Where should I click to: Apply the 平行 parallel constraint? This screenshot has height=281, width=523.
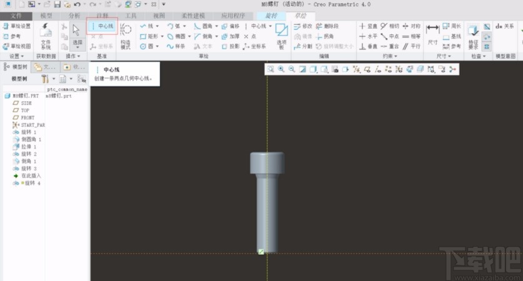[x=411, y=46]
